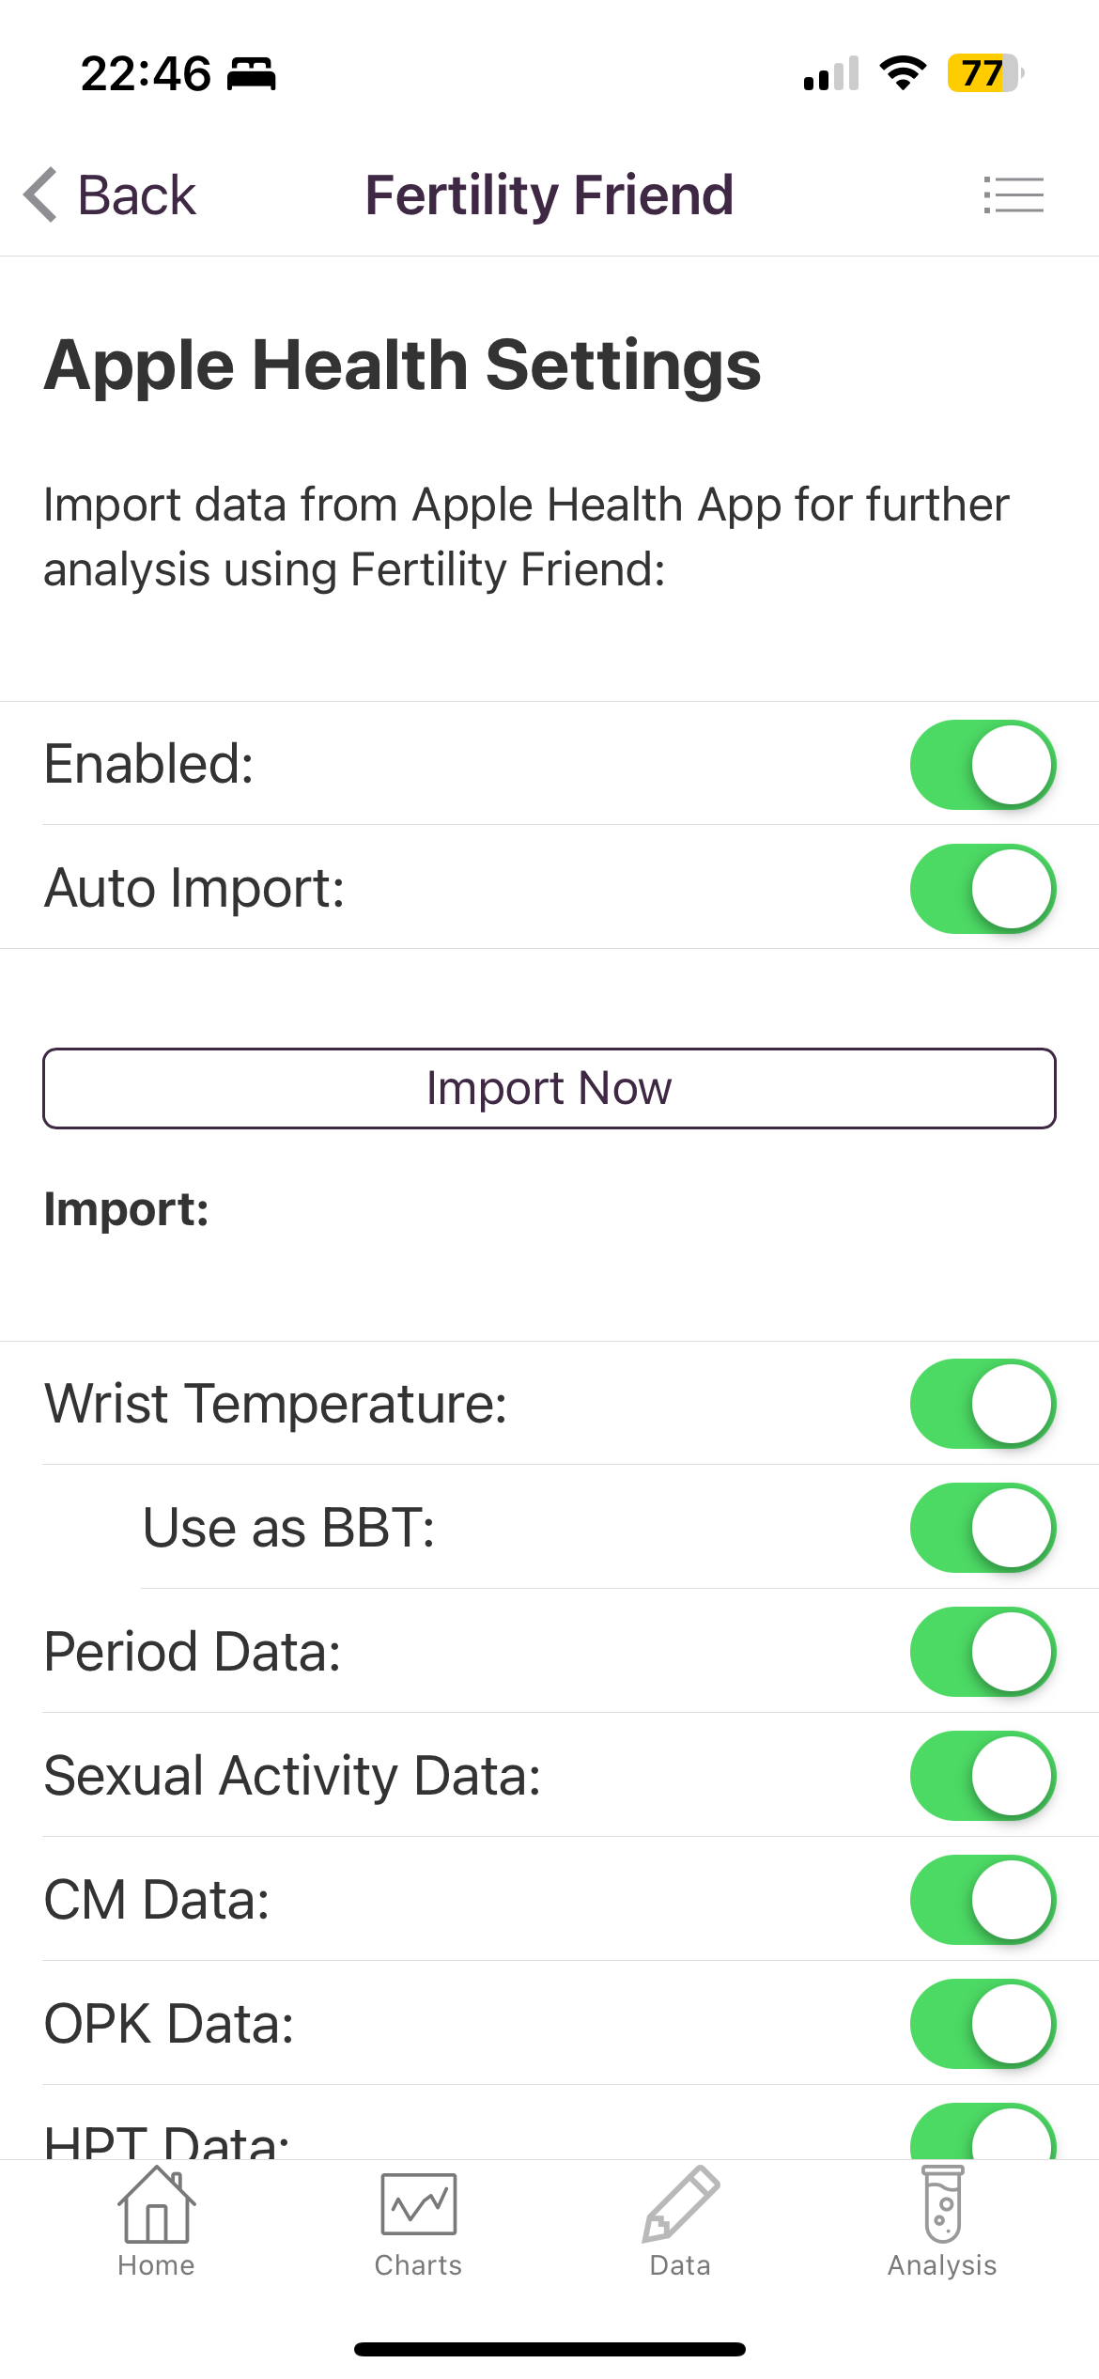Toggle Wrist Temperature import
The height and width of the screenshot is (2379, 1099).
point(983,1404)
